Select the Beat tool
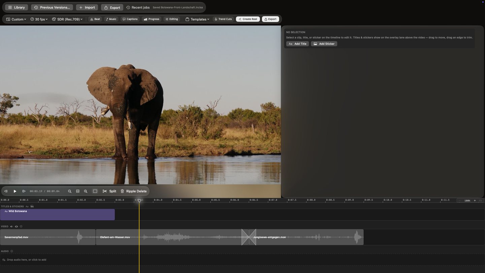Image resolution: width=485 pixels, height=273 pixels. tap(95, 19)
